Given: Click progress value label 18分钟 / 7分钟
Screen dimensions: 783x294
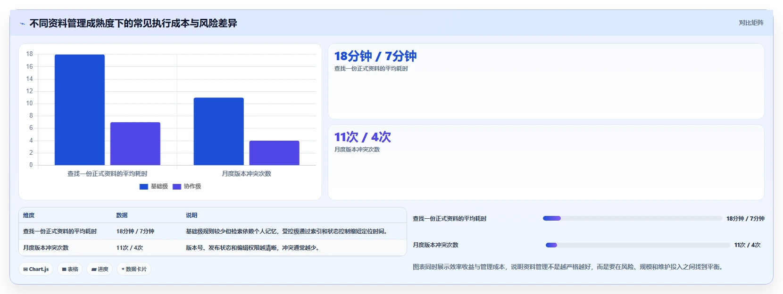Looking at the screenshot, I should click(x=745, y=219).
